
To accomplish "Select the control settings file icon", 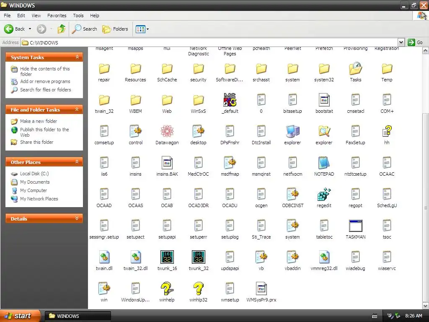I will tap(135, 131).
